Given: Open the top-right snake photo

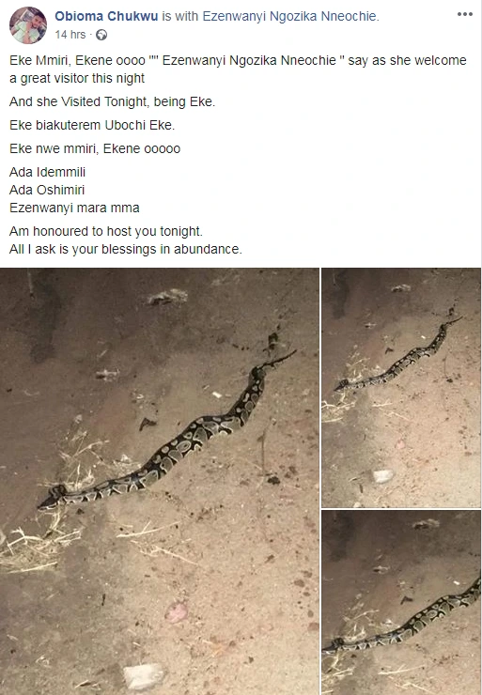Looking at the screenshot, I should (x=401, y=387).
